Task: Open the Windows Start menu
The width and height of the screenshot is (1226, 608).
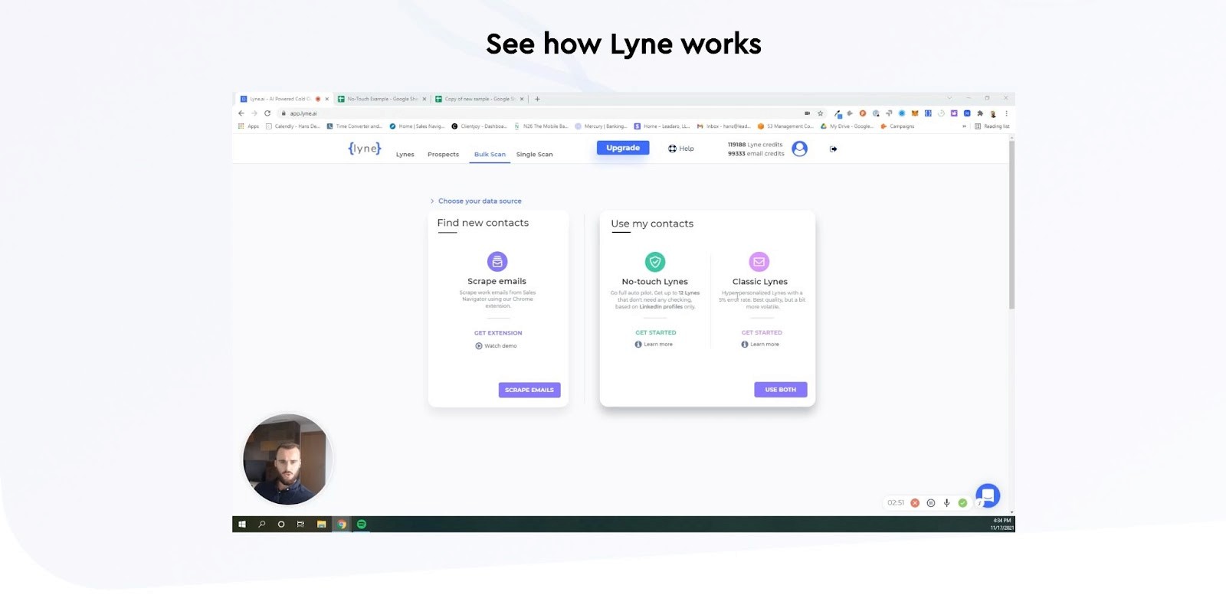Action: 242,525
